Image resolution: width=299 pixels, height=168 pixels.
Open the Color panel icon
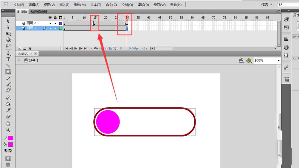click(x=286, y=19)
